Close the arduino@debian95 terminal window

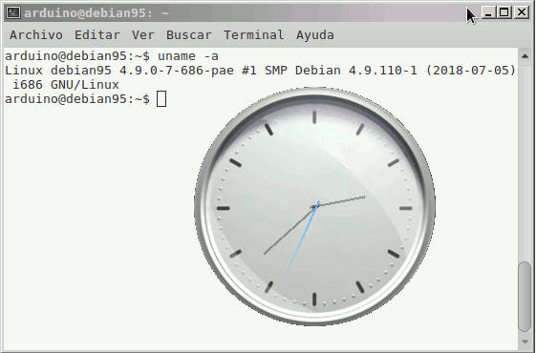(522, 12)
